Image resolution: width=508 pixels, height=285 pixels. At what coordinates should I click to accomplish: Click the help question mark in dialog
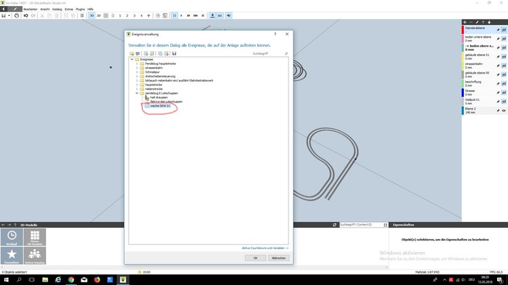pyautogui.click(x=275, y=34)
